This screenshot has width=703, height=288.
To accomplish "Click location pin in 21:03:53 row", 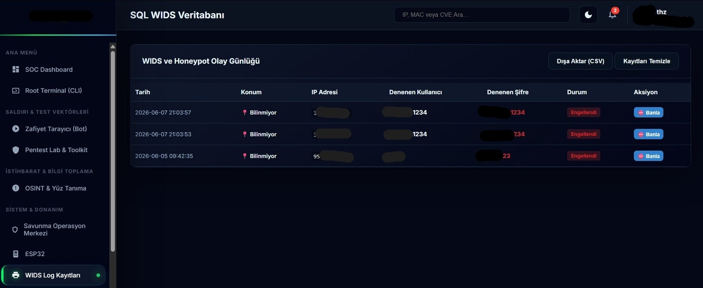I will [x=244, y=134].
